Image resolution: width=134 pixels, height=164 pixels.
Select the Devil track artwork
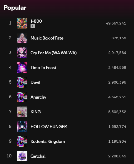coord(22,82)
